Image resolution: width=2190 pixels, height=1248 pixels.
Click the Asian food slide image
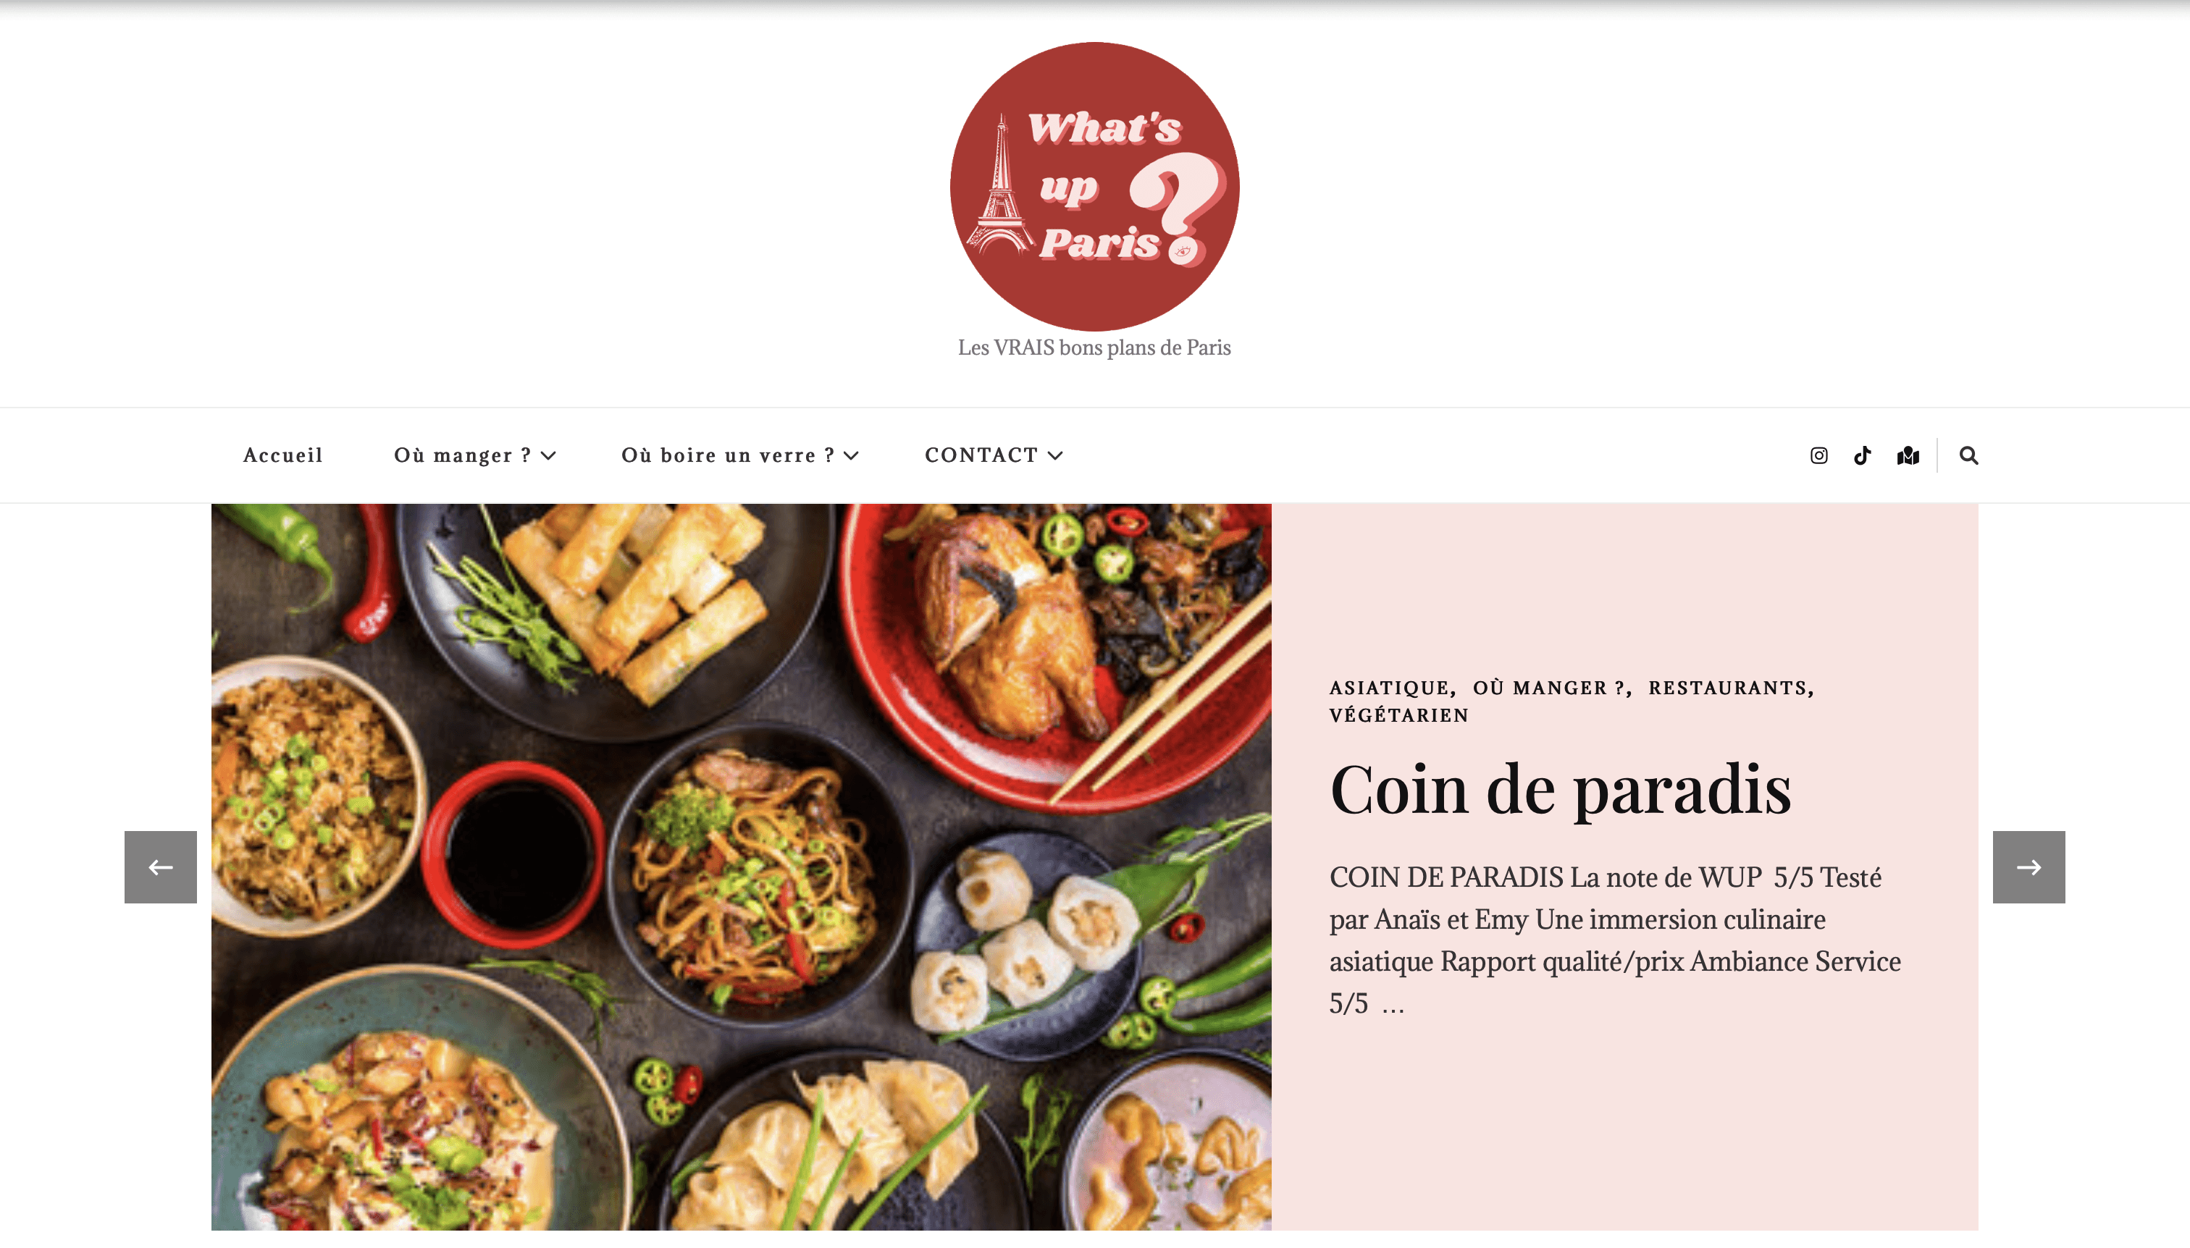pyautogui.click(x=741, y=867)
